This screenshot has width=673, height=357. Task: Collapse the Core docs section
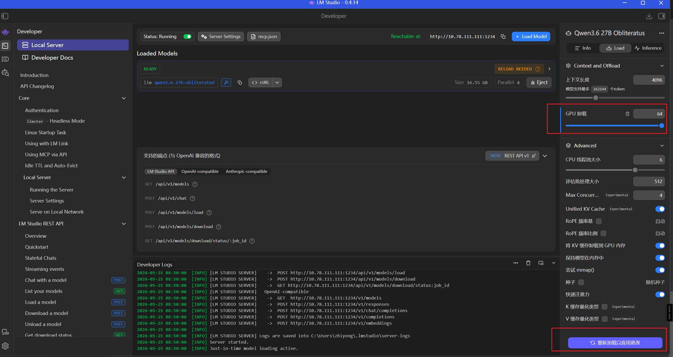pos(124,98)
